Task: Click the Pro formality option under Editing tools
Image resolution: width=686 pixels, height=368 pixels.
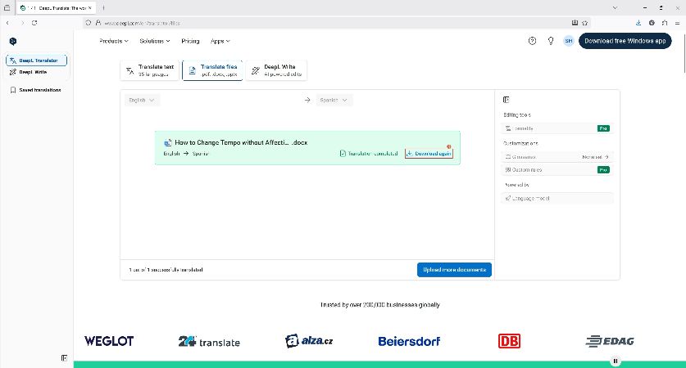Action: coord(557,128)
